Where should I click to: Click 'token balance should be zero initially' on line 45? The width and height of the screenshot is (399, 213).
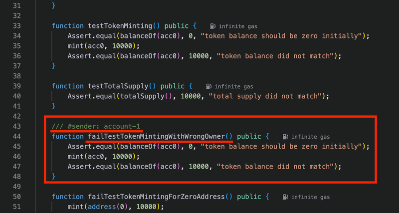click(281, 146)
